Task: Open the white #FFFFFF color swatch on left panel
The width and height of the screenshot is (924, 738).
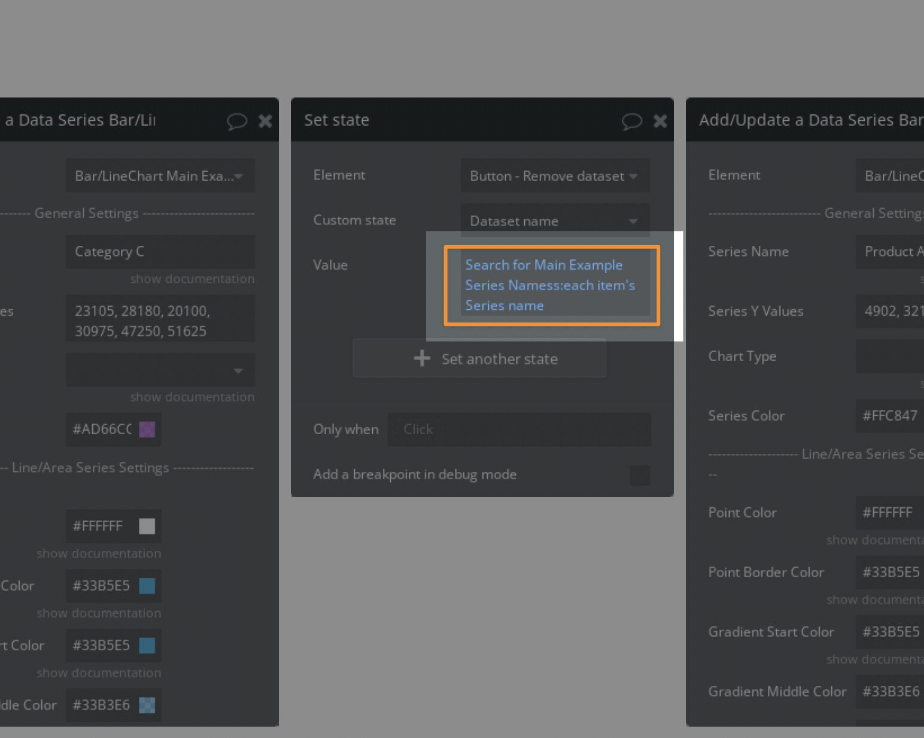Action: [147, 526]
